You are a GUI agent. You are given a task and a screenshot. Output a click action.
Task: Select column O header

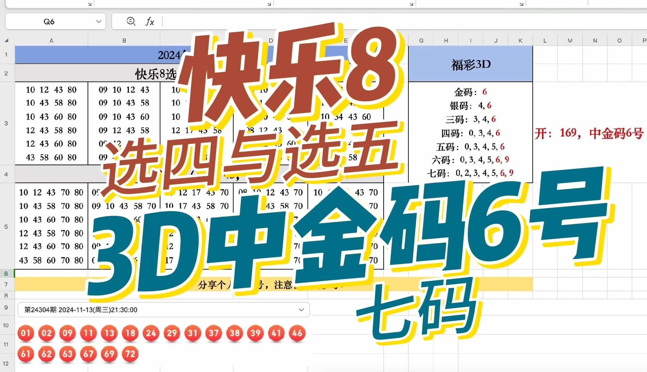pyautogui.click(x=619, y=40)
